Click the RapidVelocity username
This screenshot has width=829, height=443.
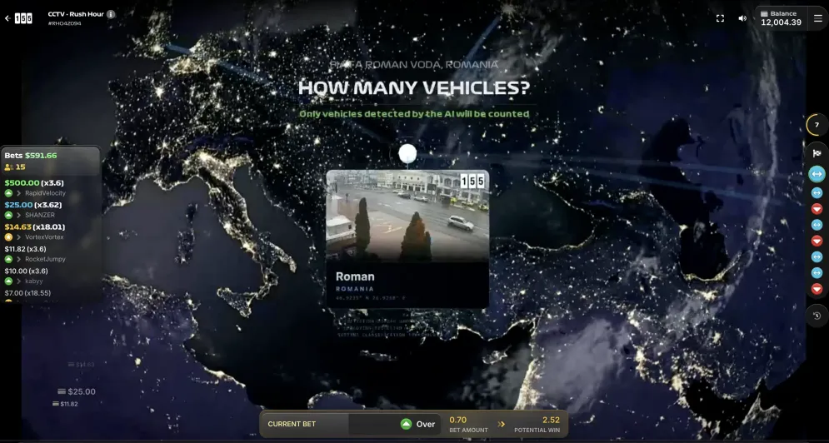[46, 193]
